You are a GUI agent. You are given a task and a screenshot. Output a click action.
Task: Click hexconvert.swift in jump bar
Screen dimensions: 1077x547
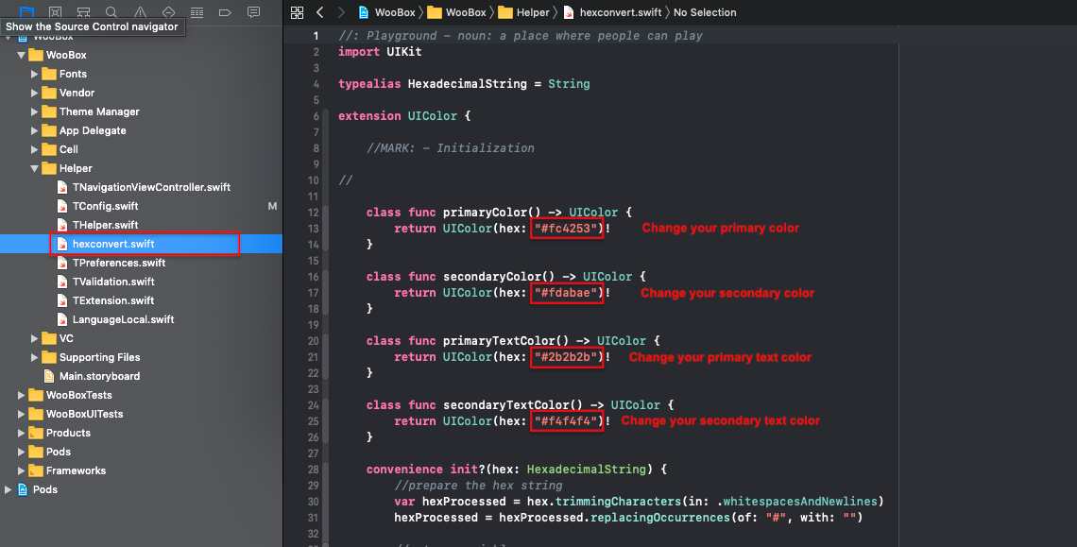pos(613,12)
